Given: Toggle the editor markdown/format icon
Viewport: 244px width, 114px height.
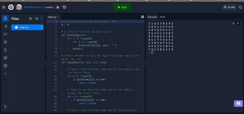Looking at the screenshot, I should [142, 17].
